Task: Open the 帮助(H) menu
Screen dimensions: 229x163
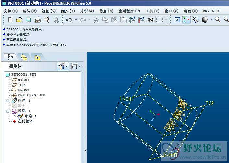Action: [x=191, y=11]
